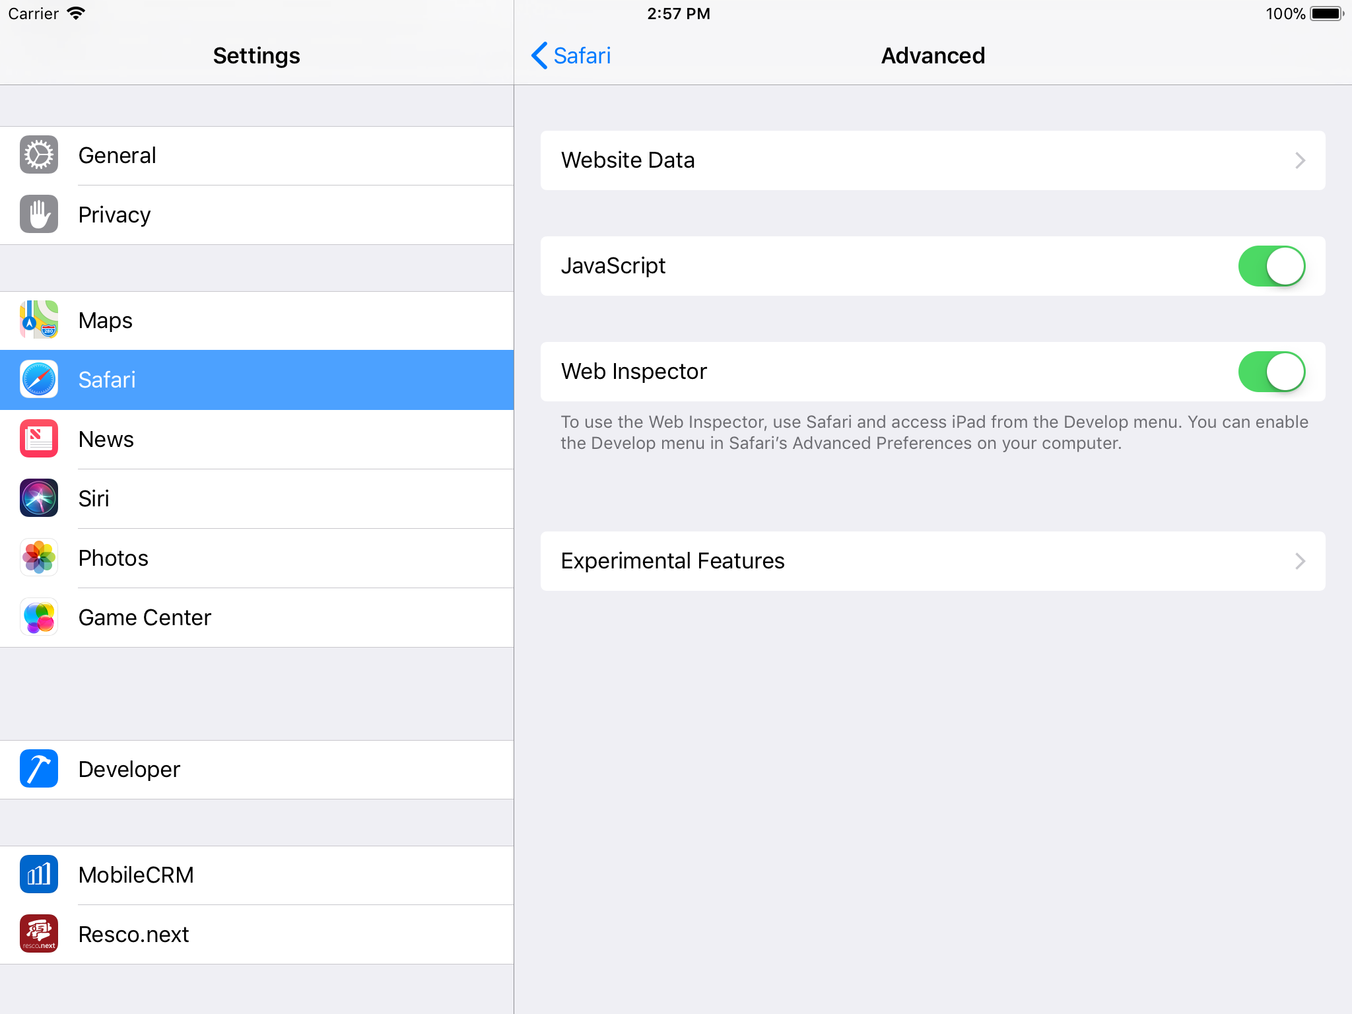Expand Experimental Features via its chevron
The image size is (1352, 1014).
[x=1300, y=561]
